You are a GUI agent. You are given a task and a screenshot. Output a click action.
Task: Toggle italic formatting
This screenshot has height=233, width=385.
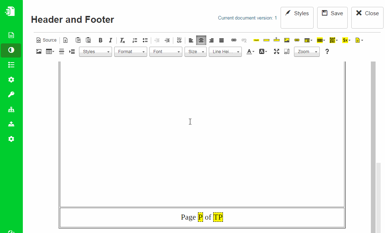111,40
